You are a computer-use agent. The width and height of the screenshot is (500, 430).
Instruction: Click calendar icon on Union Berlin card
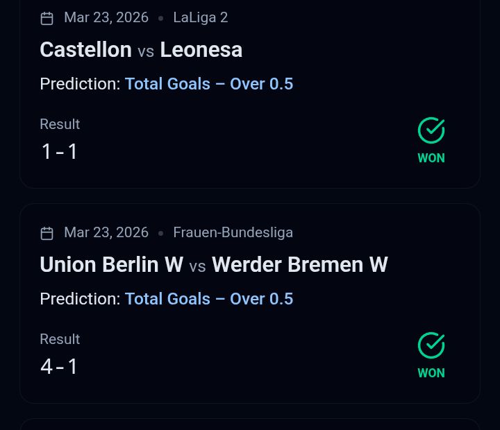47,233
